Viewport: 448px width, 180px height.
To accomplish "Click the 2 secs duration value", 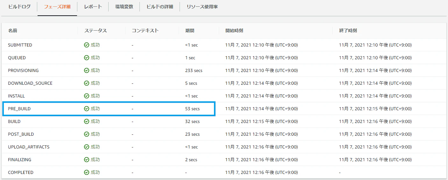I will coord(191,160).
